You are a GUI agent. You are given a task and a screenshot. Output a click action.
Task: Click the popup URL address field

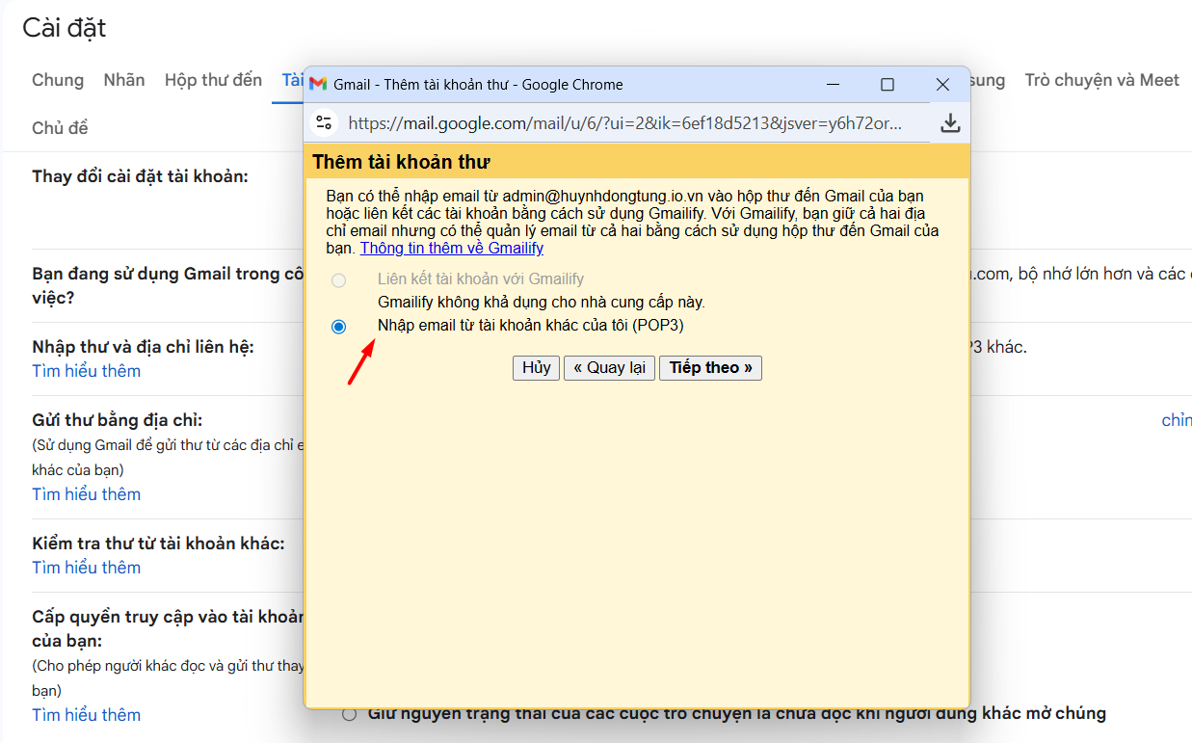point(625,123)
